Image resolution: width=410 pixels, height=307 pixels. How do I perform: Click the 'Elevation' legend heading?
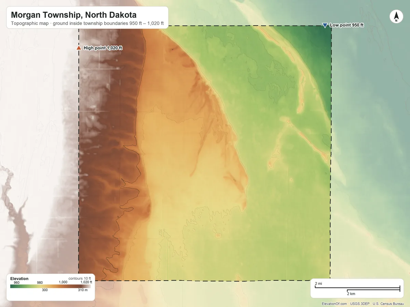(19, 279)
